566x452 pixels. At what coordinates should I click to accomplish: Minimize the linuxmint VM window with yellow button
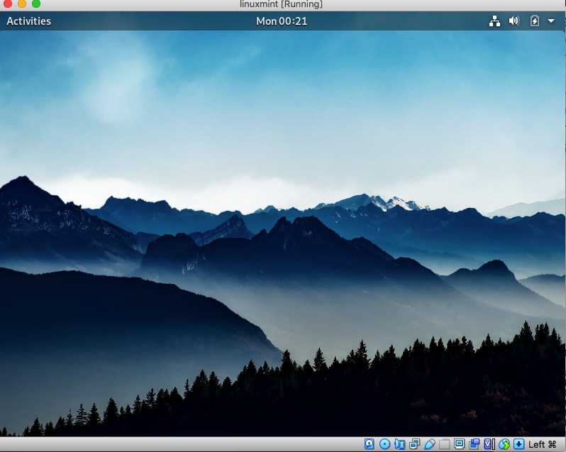point(22,4)
